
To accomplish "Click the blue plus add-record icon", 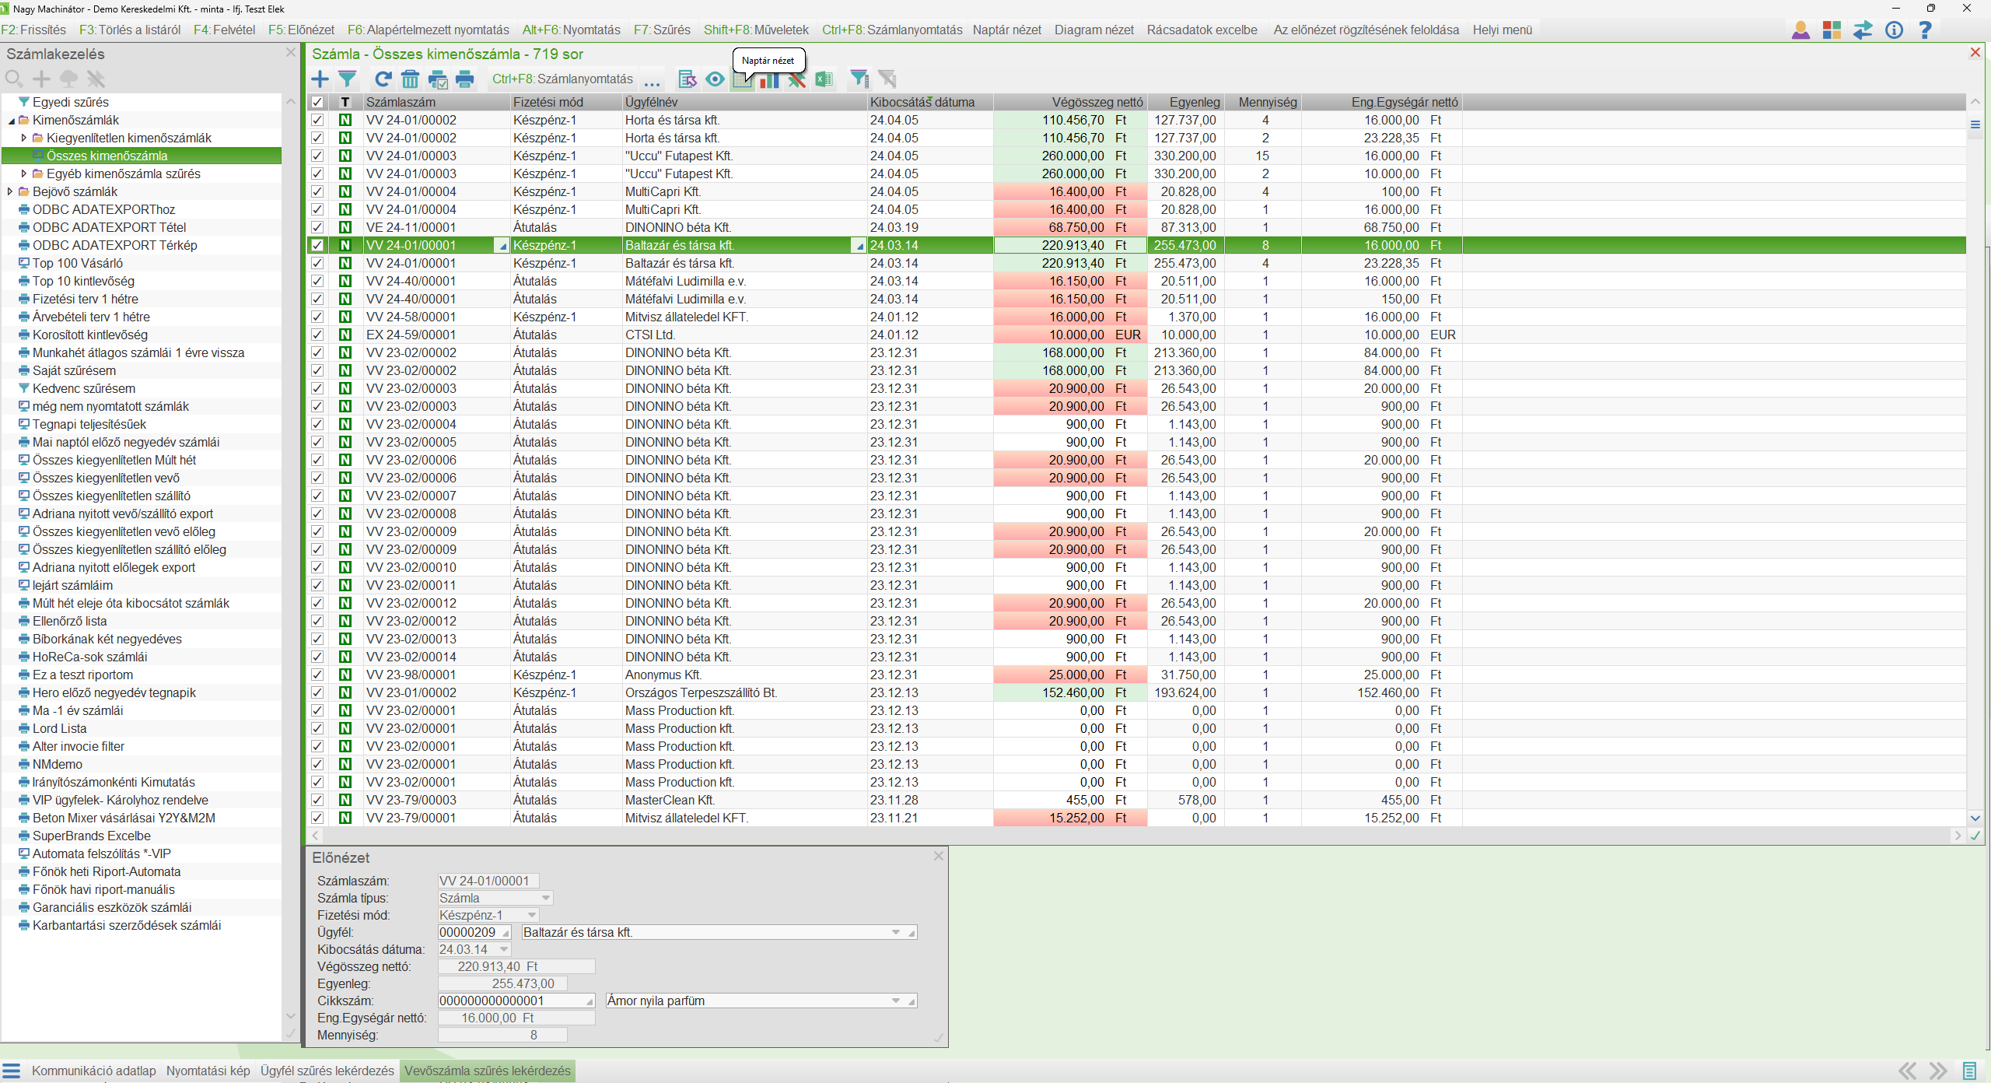I will pyautogui.click(x=320, y=79).
